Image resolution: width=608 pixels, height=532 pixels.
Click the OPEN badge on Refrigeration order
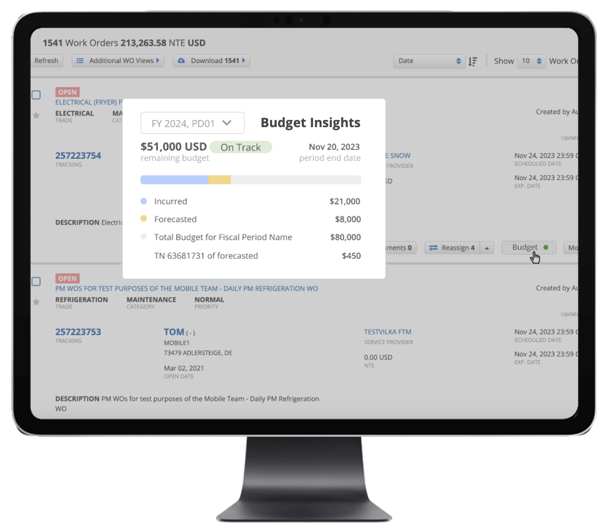coord(67,278)
